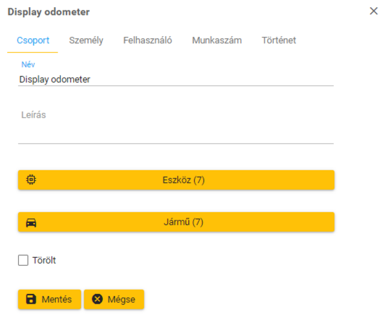Click the floppy disk save icon
This screenshot has height=325, width=388.
[30, 299]
